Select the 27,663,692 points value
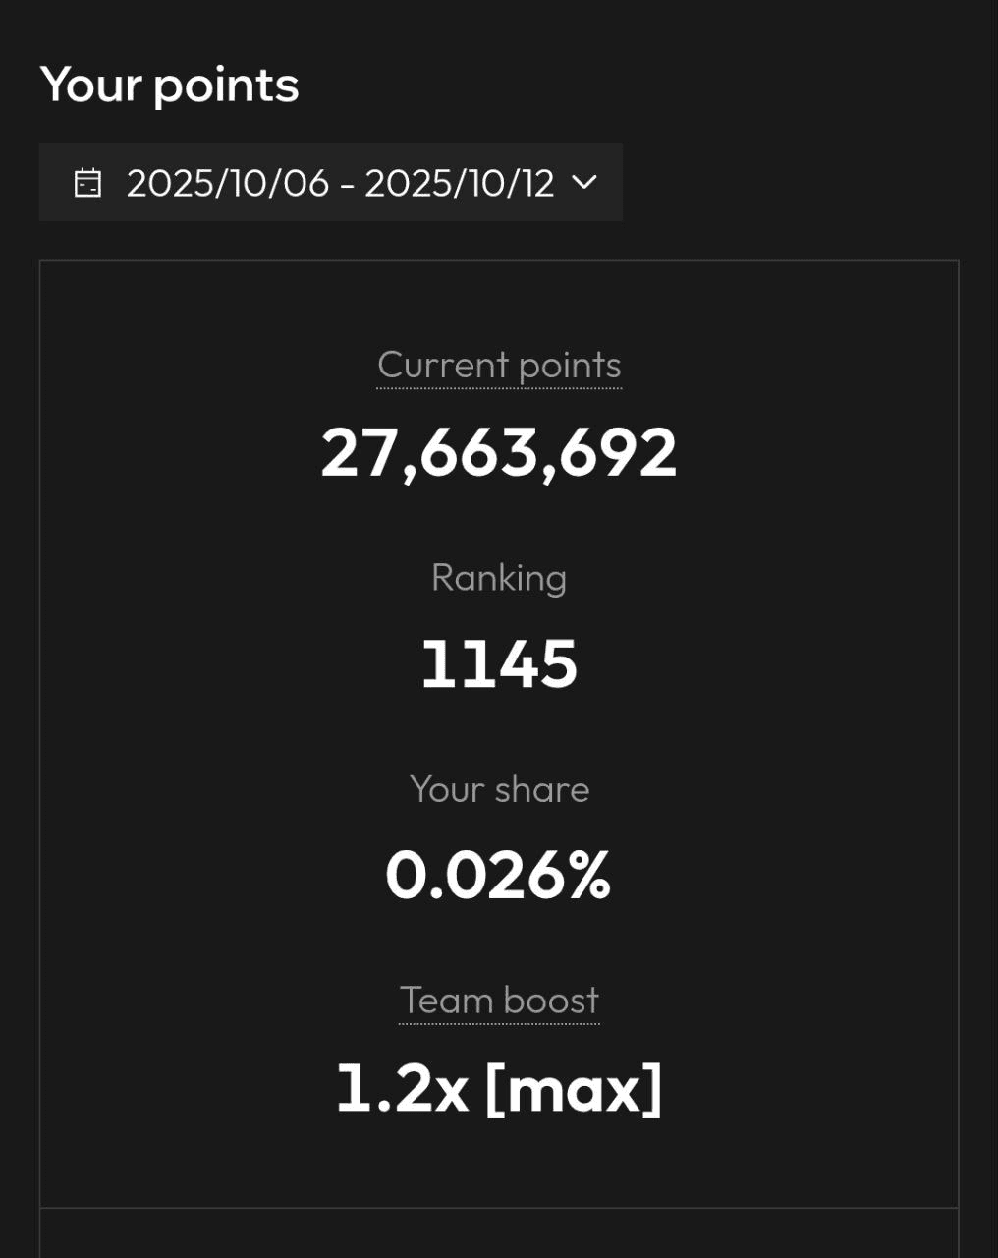Screen dimensions: 998x1258 [499, 453]
